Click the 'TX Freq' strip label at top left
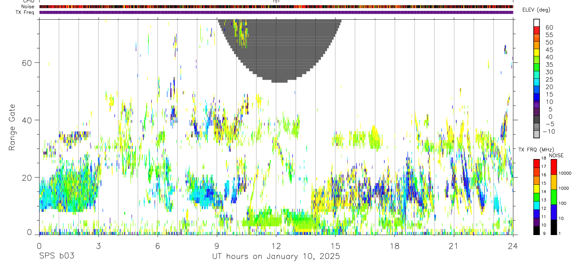 click(x=26, y=12)
